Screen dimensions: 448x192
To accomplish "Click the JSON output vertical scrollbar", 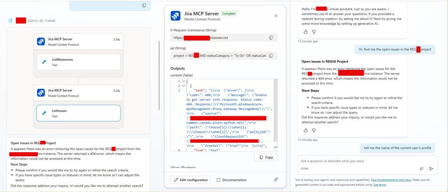I will pos(276,110).
